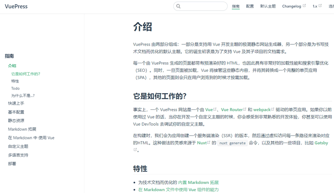Viewport: 334px width, 193px height.
Task: Click the 指南 sidebar group heading
Action: [9, 56]
